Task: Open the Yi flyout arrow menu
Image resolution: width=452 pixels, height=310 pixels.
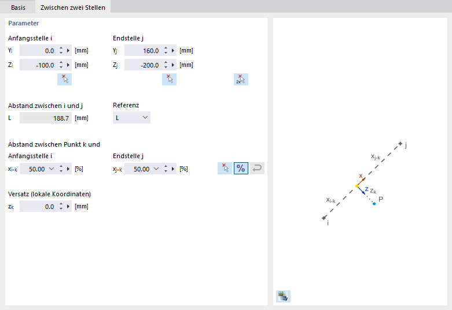Action: (68, 51)
